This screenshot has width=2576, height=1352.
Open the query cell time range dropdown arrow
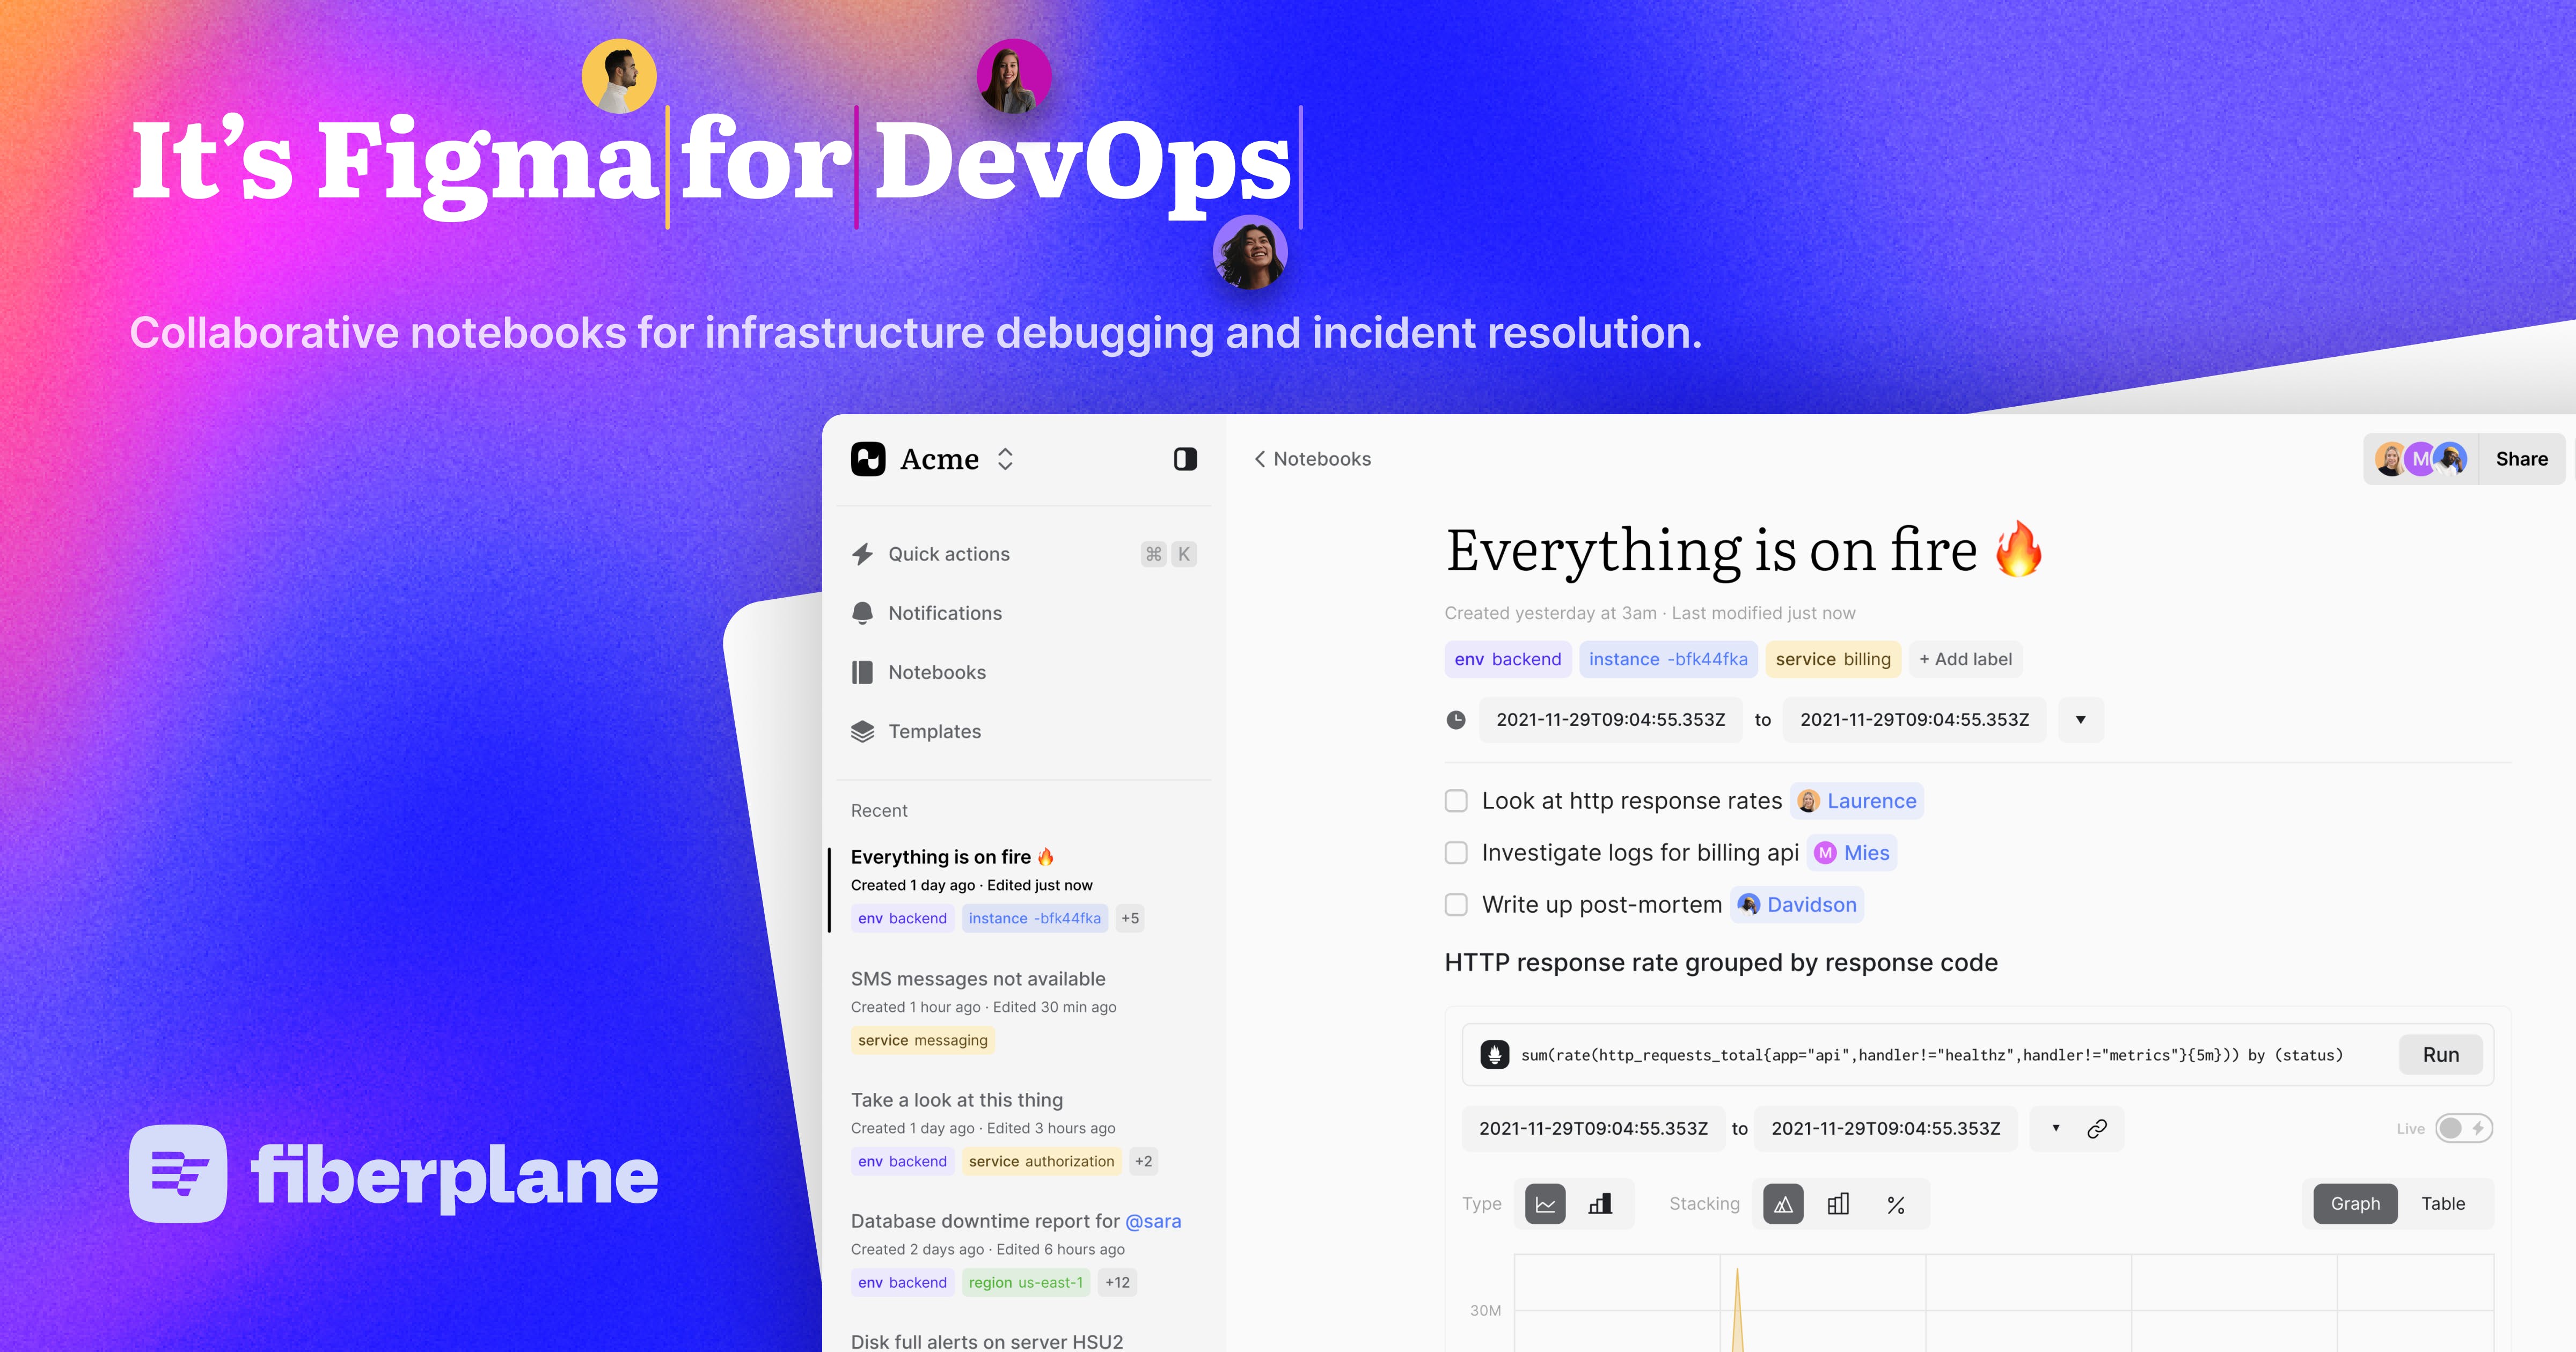tap(2056, 1129)
